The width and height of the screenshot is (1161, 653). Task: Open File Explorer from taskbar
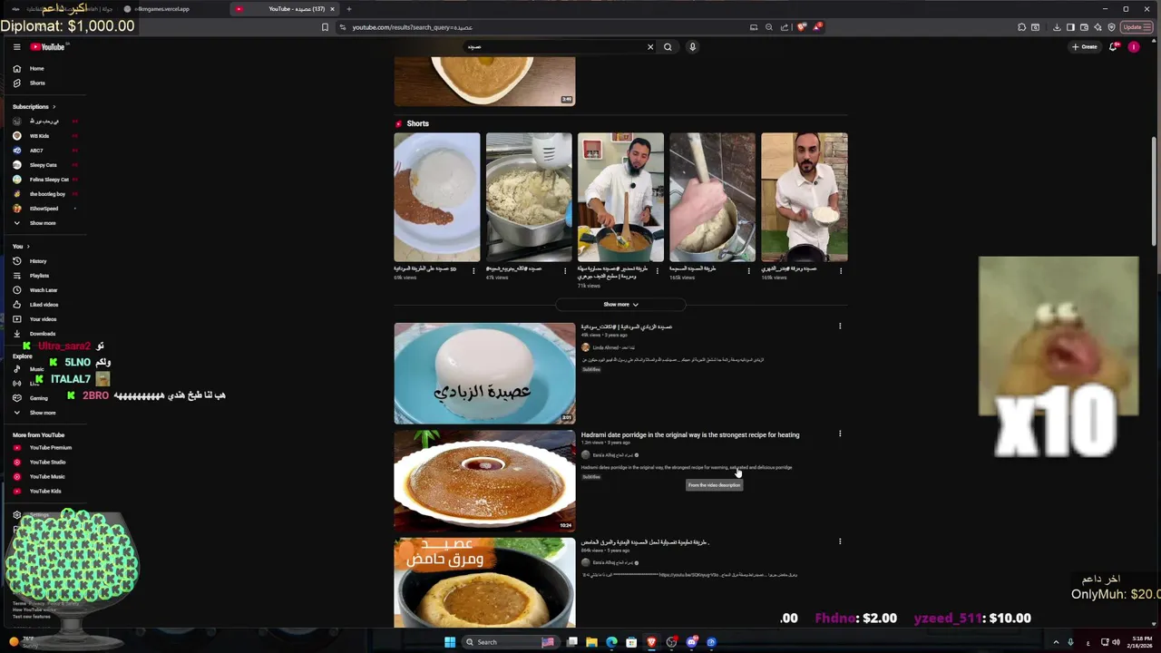point(591,642)
